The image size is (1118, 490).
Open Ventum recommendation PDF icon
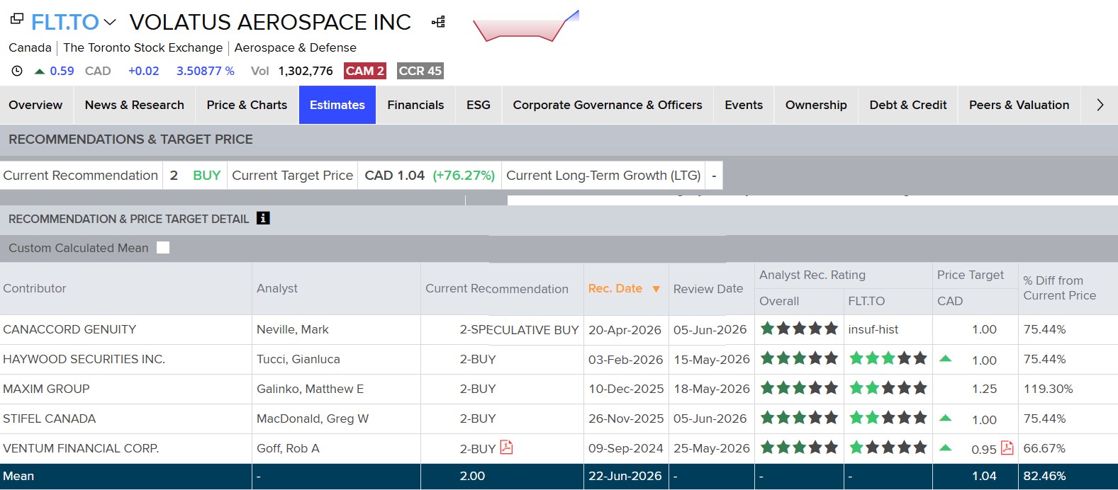506,448
